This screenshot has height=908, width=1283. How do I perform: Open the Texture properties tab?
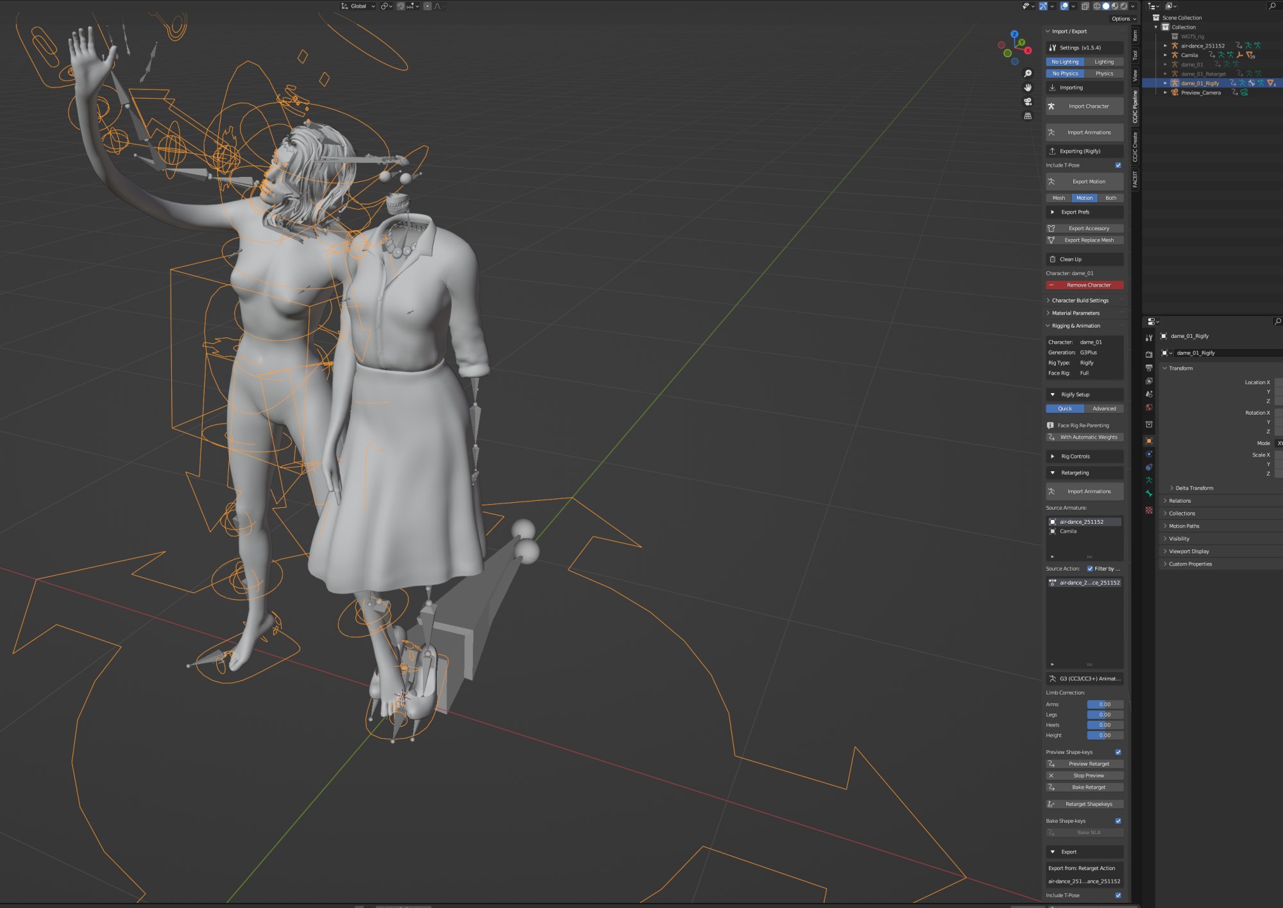1149,510
